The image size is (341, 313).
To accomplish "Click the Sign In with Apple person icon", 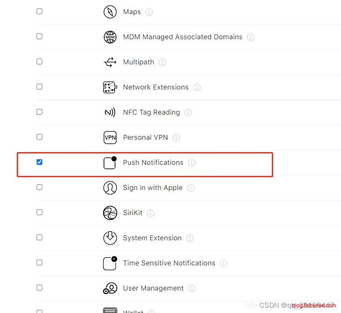I will tap(110, 188).
